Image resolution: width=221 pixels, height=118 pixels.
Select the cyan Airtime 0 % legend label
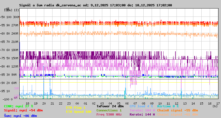pos(168,106)
